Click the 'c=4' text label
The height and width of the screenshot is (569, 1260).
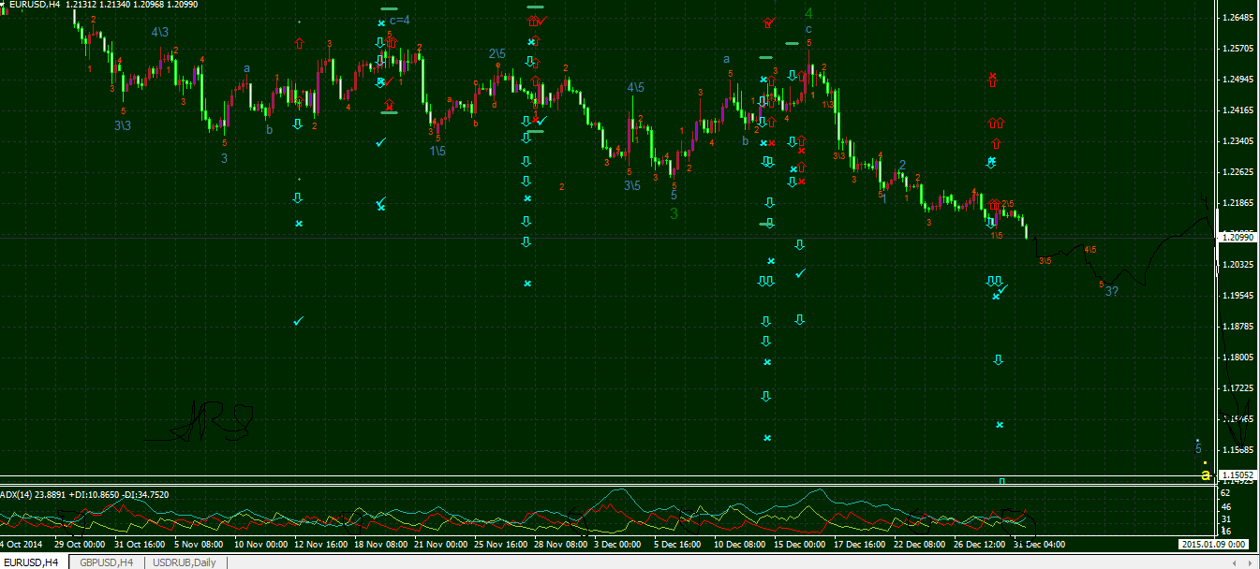400,20
